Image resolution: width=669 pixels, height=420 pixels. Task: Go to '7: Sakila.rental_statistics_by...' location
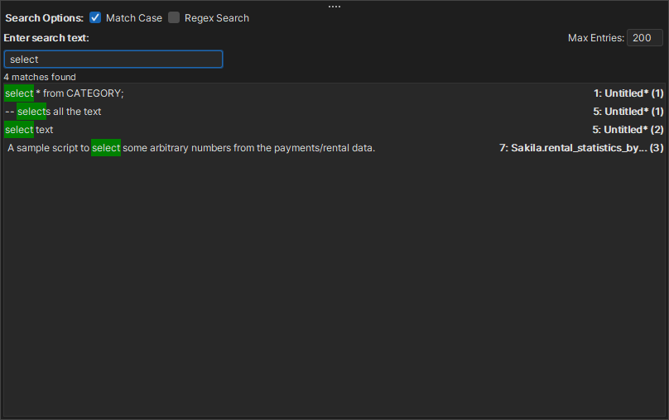tap(581, 148)
